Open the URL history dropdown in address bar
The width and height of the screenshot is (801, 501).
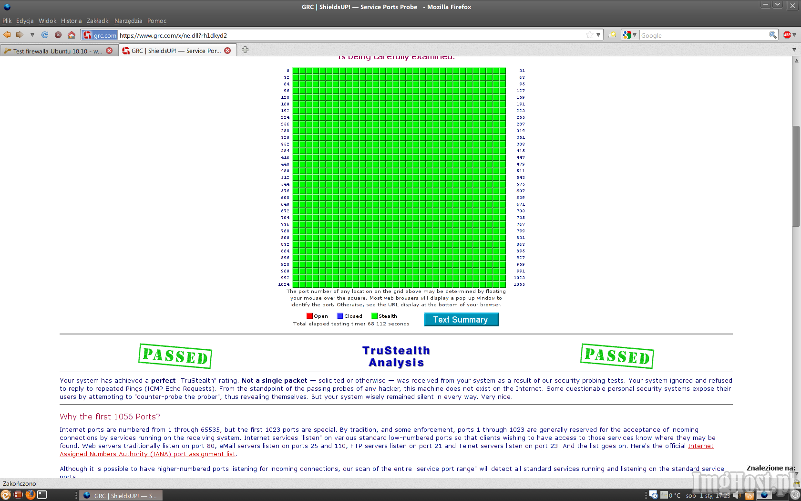pos(598,35)
